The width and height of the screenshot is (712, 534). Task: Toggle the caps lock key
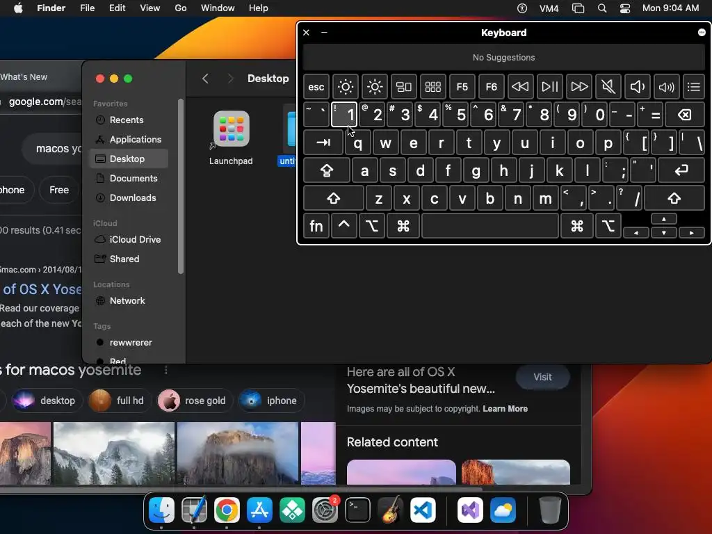pos(327,170)
